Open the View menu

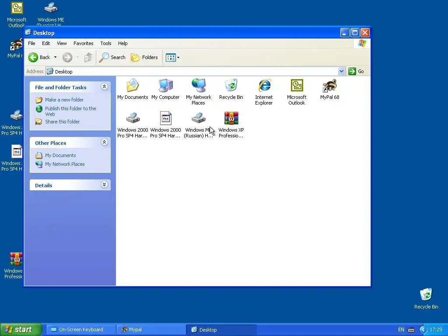click(62, 43)
